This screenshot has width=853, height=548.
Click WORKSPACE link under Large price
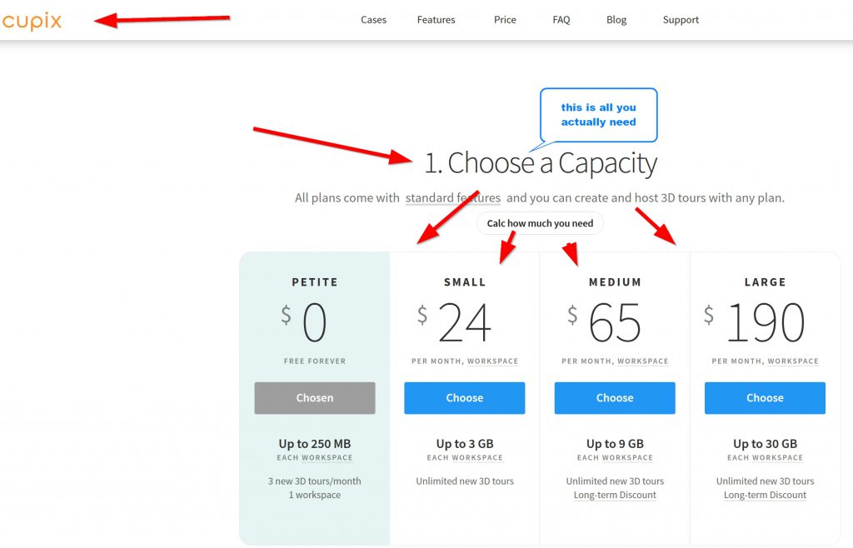coord(793,361)
